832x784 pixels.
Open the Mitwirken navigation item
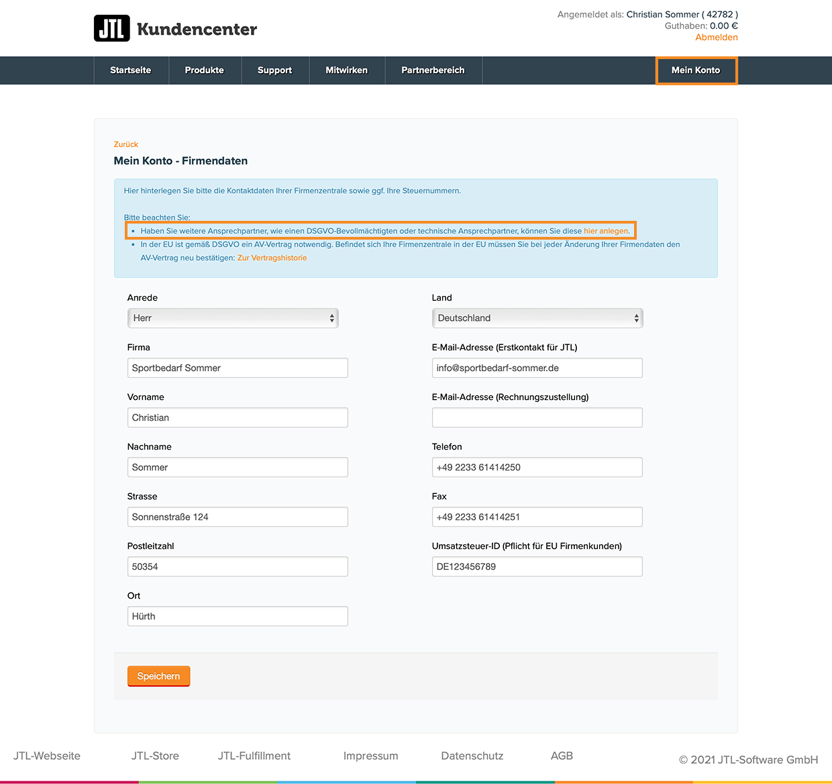coord(346,70)
